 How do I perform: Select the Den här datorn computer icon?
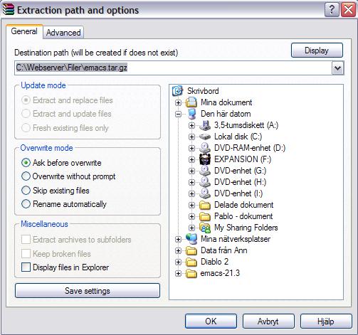pos(191,114)
